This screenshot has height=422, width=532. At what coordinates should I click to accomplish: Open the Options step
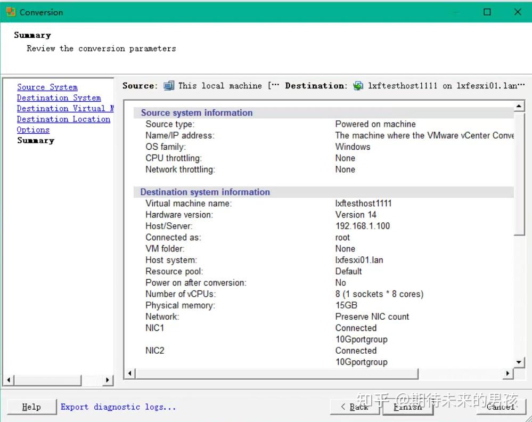tap(33, 129)
